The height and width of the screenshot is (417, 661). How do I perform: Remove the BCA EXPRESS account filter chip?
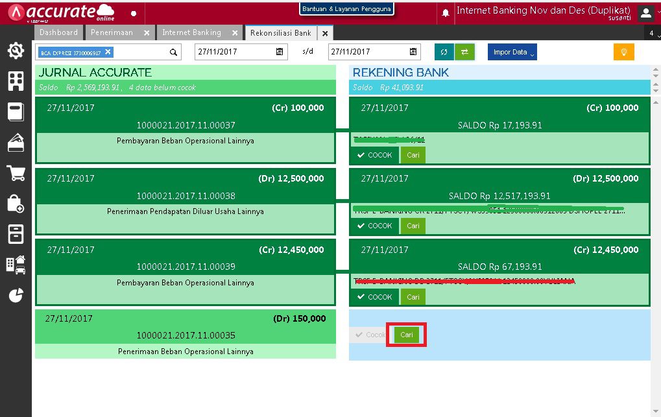(x=106, y=51)
